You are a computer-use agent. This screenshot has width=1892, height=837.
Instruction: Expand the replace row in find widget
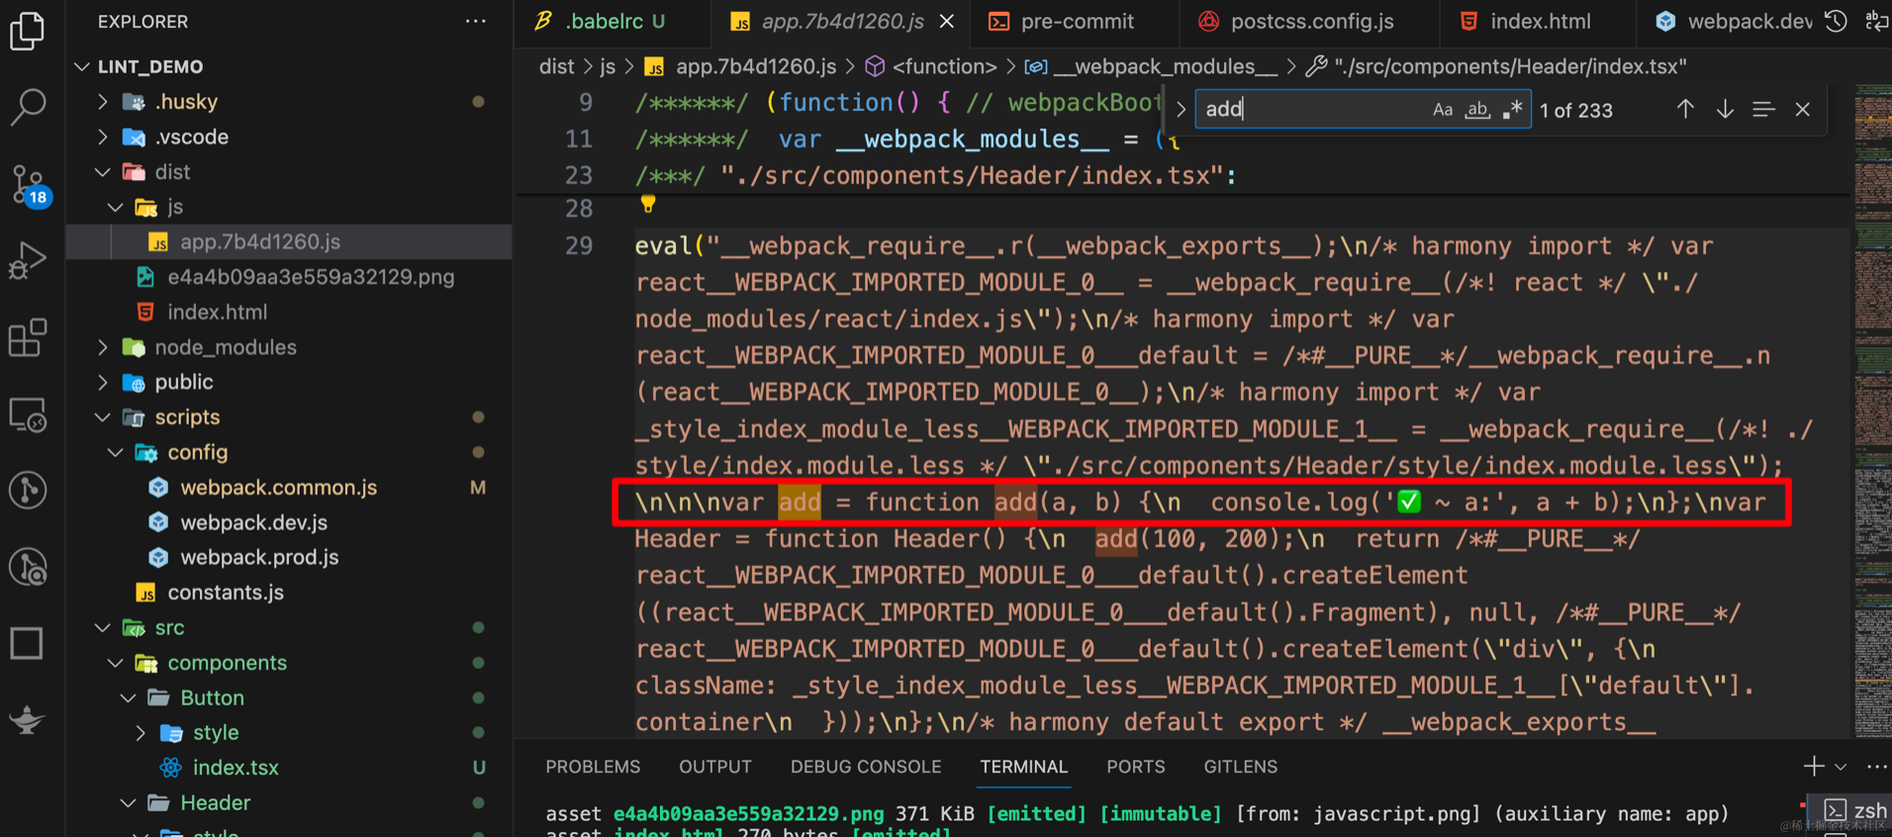1181,110
